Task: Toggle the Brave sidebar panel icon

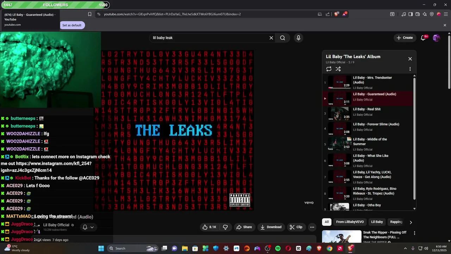Action: [410, 14]
